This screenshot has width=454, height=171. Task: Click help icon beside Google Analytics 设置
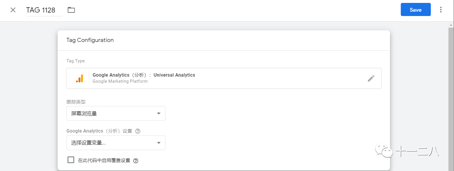[137, 131]
